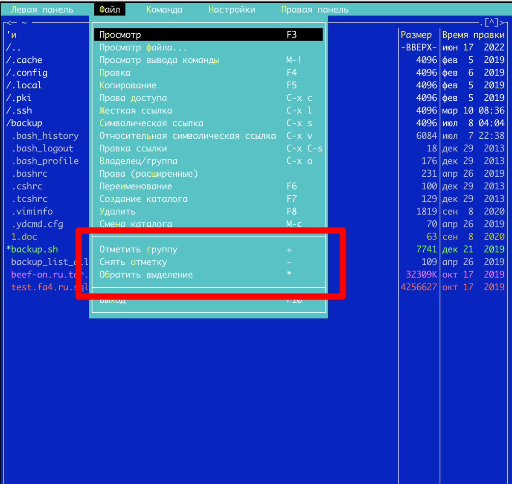Select the *backup.sh script
The image size is (512, 484).
pyautogui.click(x=32, y=249)
